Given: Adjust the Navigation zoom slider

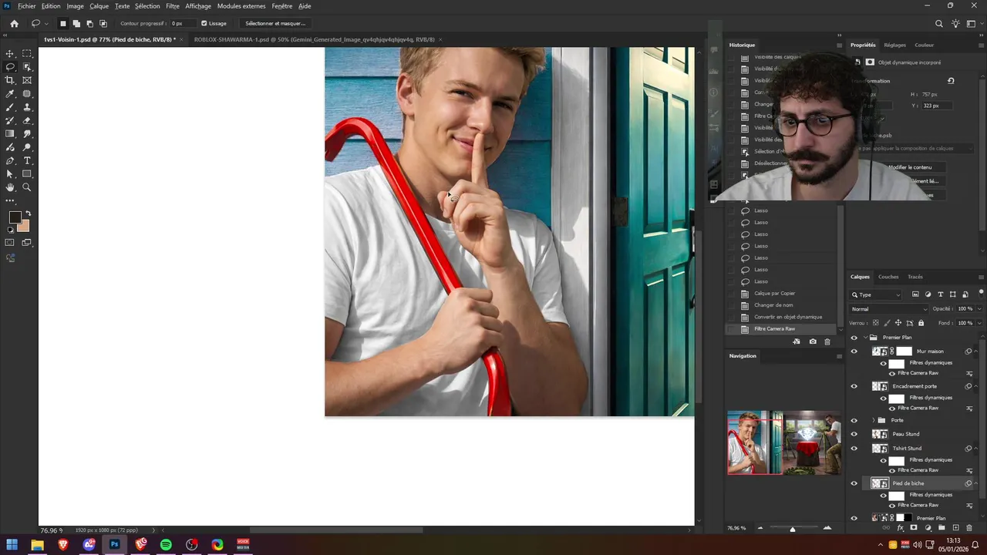Looking at the screenshot, I should pyautogui.click(x=793, y=529).
